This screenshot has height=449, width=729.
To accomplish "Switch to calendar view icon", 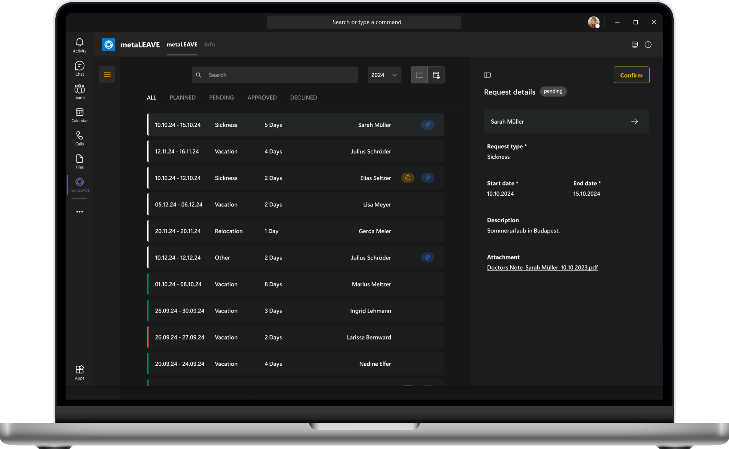I will click(x=436, y=75).
